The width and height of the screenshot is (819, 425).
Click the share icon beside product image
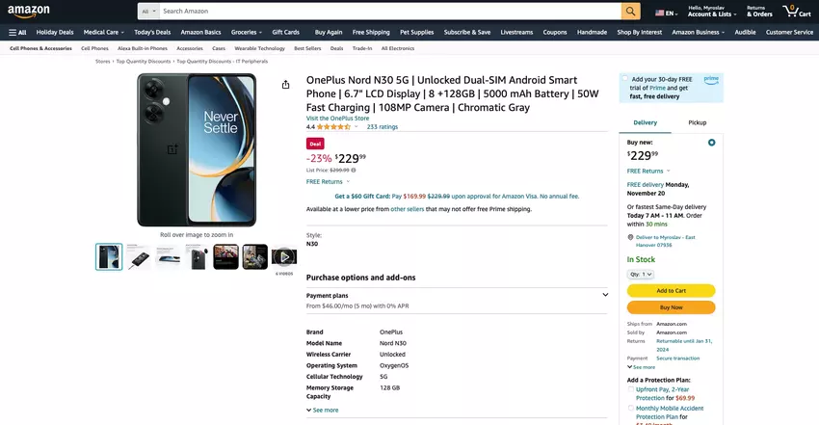pos(286,85)
